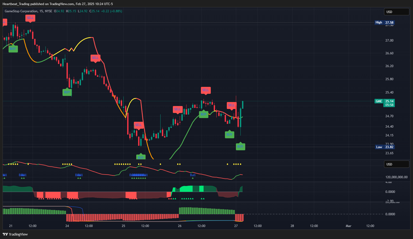
Task: Click the close value C25.14
Action: pos(94,11)
